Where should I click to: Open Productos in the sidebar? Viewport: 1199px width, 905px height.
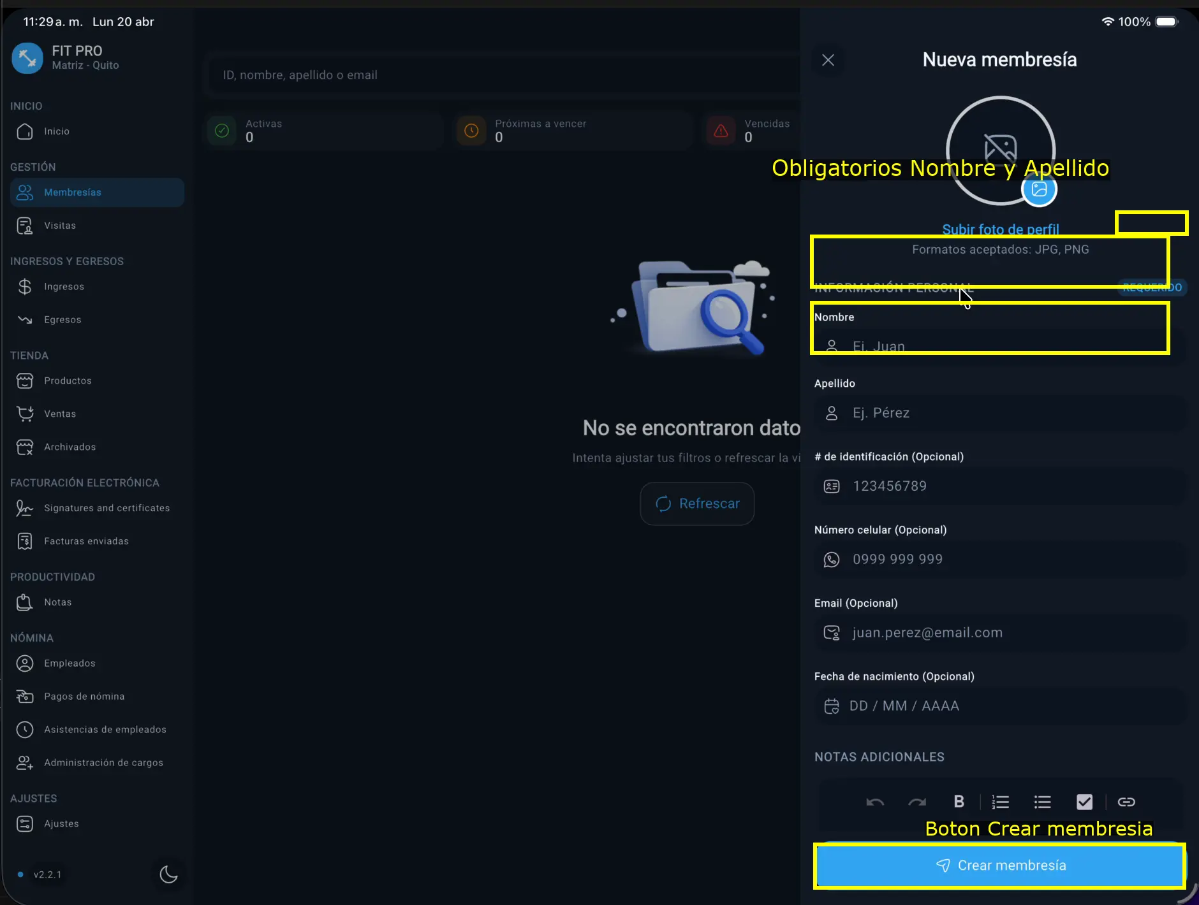click(68, 381)
